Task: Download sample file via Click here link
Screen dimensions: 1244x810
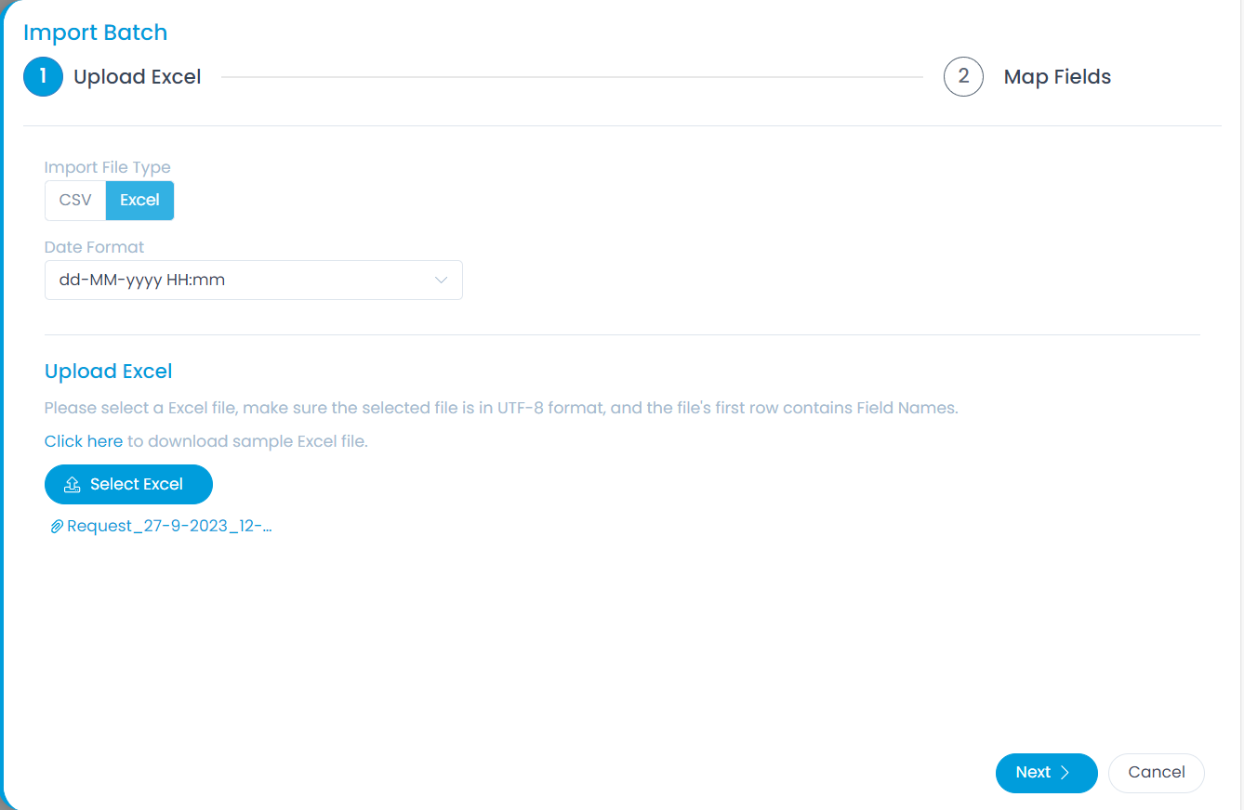Action: point(84,441)
